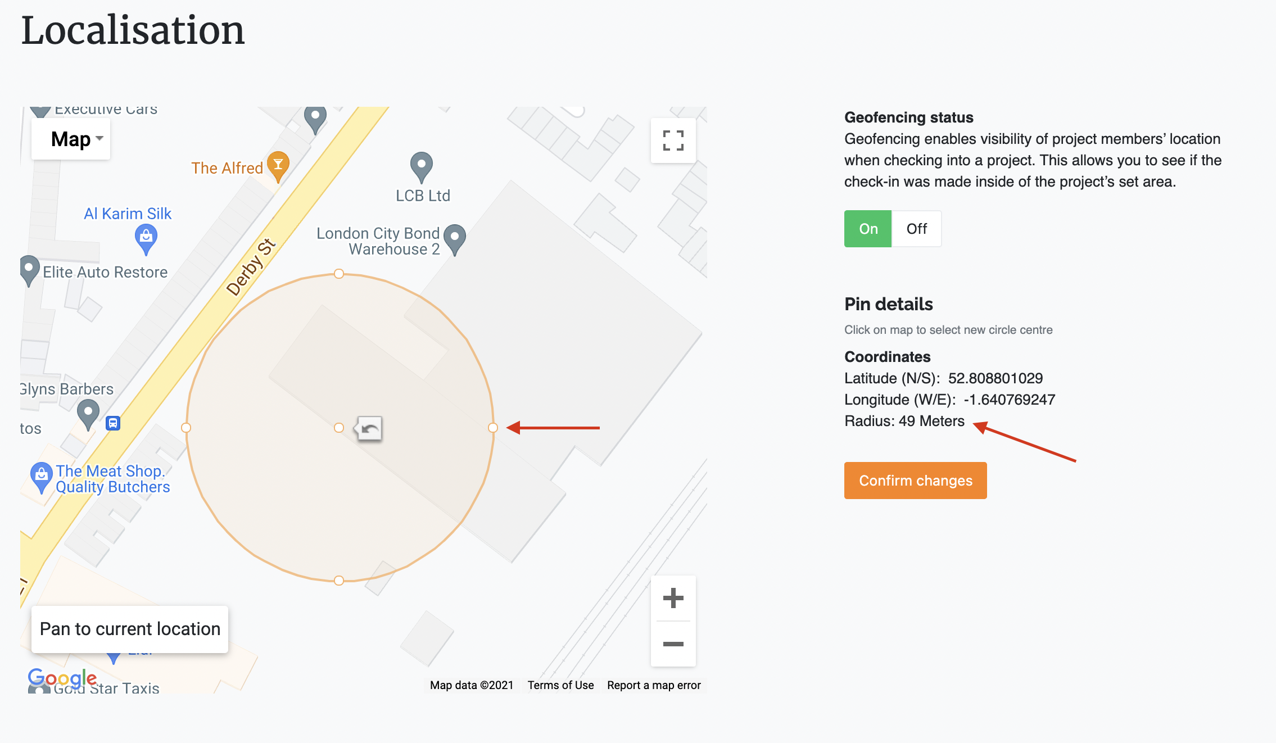Open Report a map error link

pos(654,685)
